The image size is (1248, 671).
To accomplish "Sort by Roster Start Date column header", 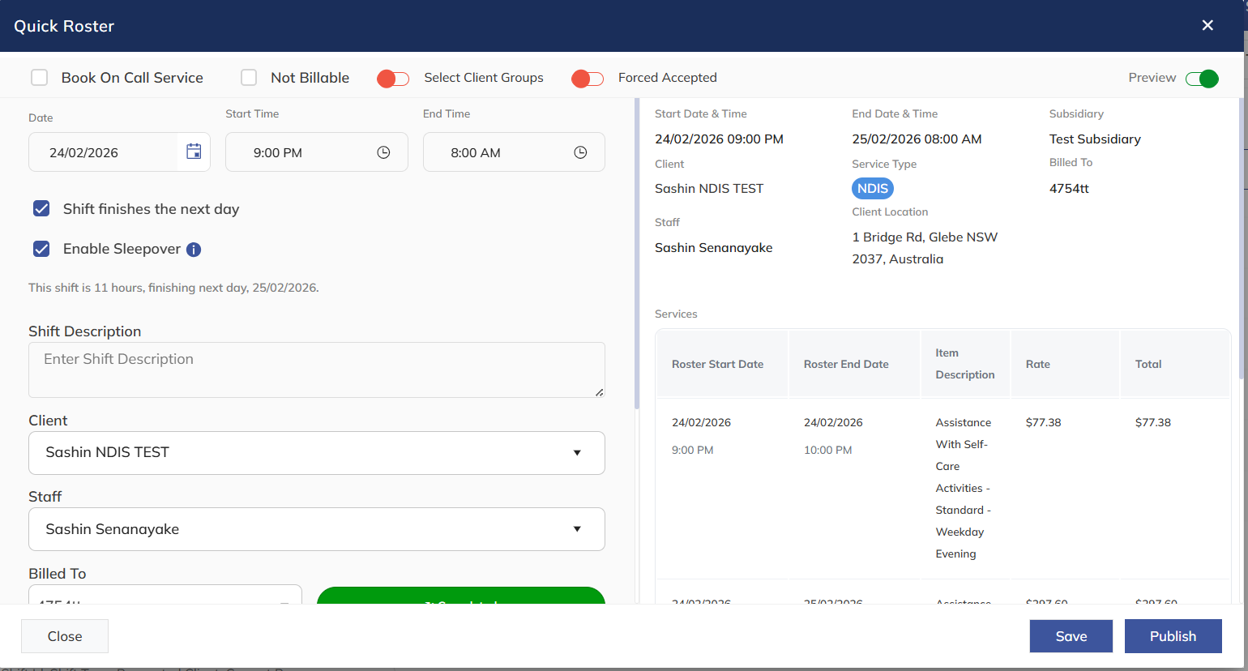I will coord(717,364).
